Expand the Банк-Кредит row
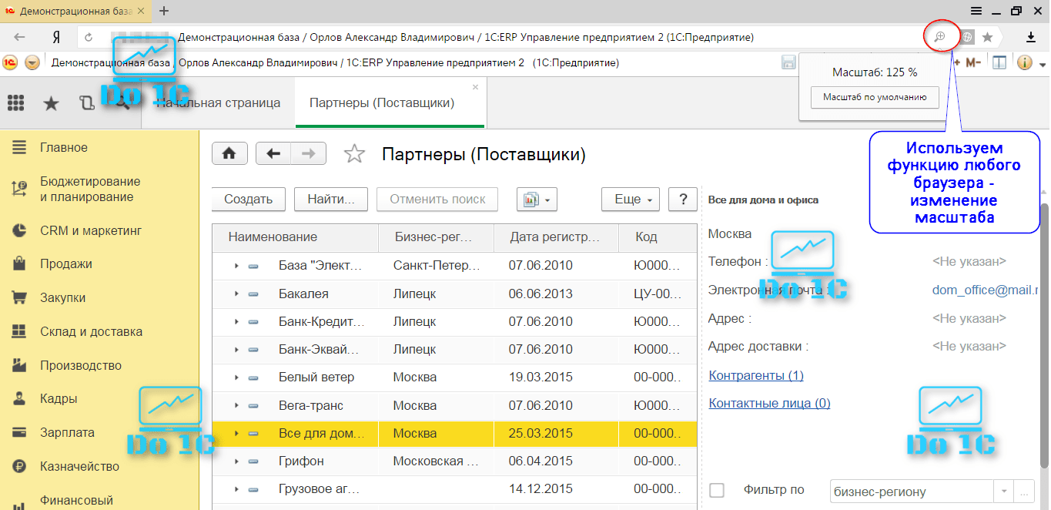 coord(236,322)
